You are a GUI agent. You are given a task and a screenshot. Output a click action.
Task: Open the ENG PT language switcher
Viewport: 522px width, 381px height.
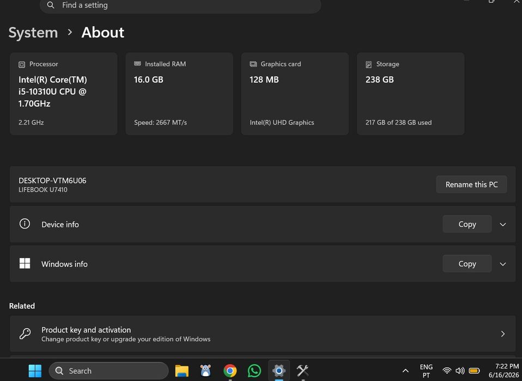tap(426, 371)
